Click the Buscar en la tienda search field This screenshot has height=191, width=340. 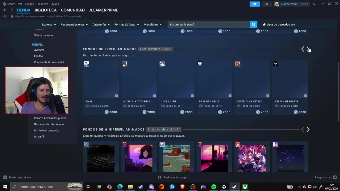(x=209, y=24)
